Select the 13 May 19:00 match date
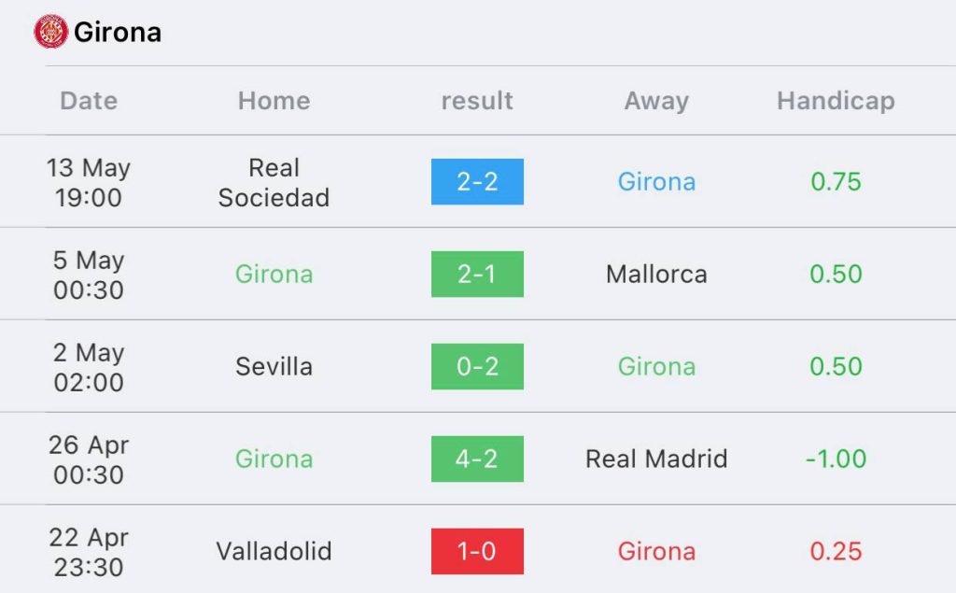956x593 pixels. coord(89,182)
